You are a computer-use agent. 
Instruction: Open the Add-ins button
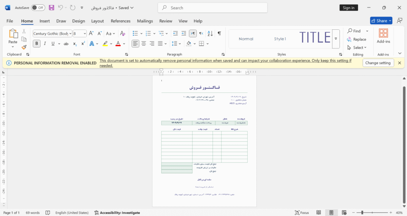point(383,36)
